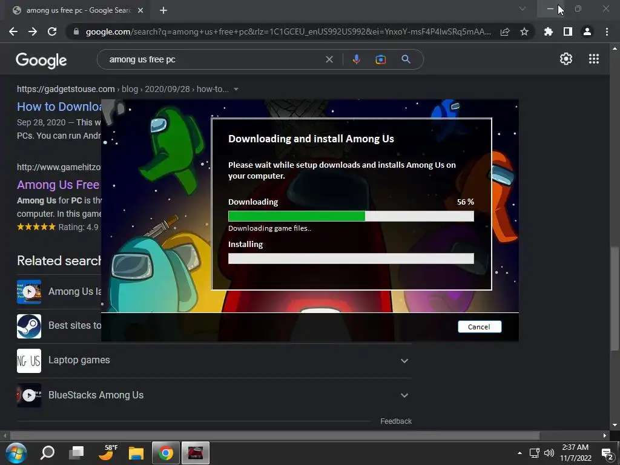The width and height of the screenshot is (620, 465).
Task: Click the Feedback link
Action: pyautogui.click(x=396, y=421)
